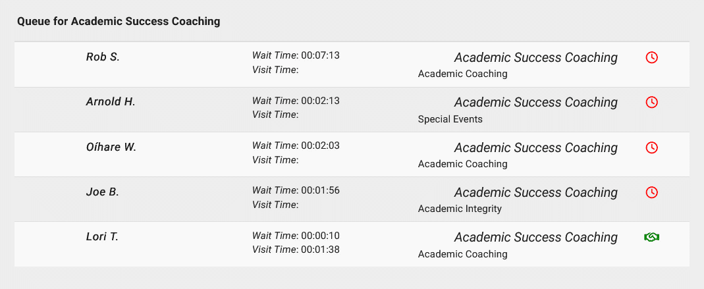The width and height of the screenshot is (704, 289).
Task: Click Joe B.'s wait time 00:01:56
Action: coord(320,190)
